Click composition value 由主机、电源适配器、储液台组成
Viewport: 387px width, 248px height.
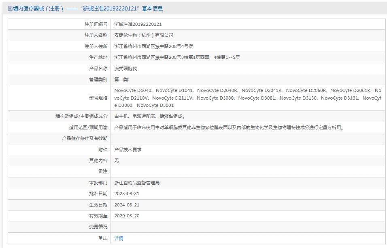(x=149, y=116)
